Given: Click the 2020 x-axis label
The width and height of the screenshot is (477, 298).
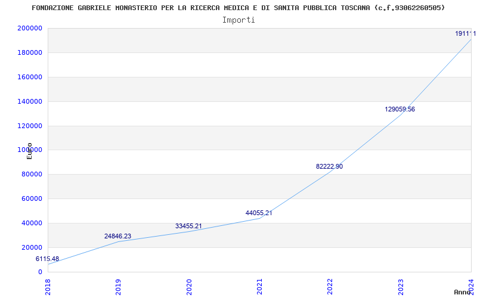Looking at the screenshot, I should coord(189,287).
